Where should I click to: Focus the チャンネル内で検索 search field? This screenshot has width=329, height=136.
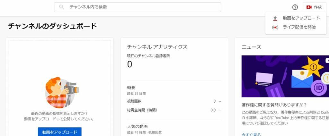[141, 7]
